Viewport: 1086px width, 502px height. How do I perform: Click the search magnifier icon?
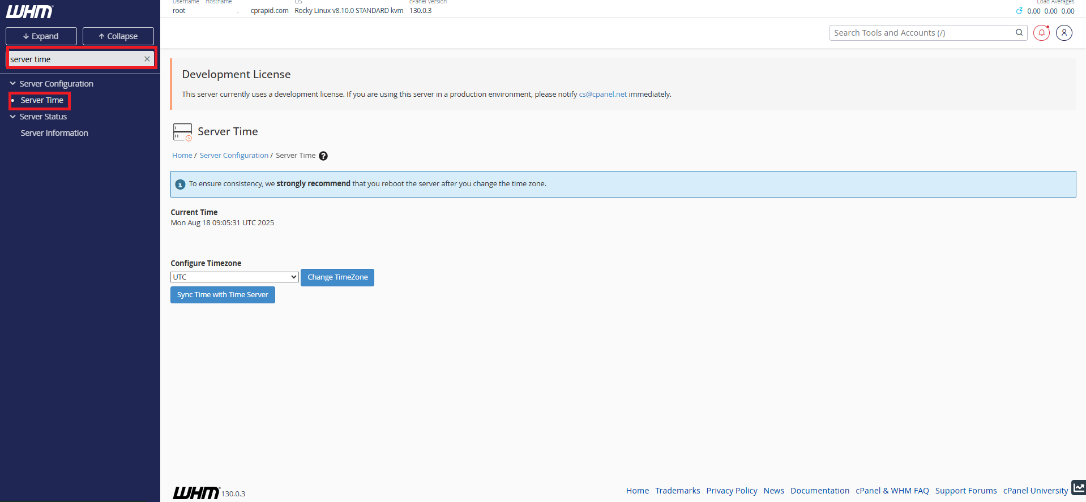(1019, 33)
